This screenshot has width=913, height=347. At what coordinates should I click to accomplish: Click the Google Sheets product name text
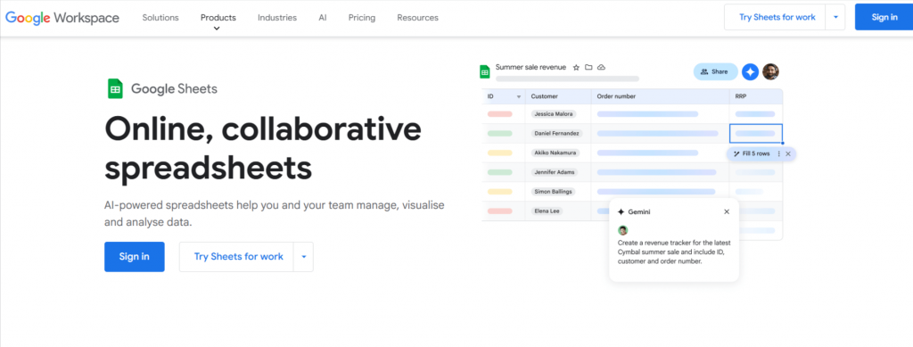point(174,89)
